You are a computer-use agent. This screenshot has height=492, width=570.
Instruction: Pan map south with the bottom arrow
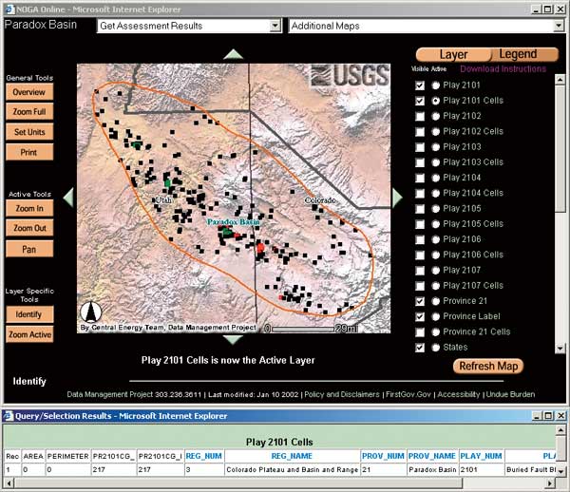pos(233,340)
